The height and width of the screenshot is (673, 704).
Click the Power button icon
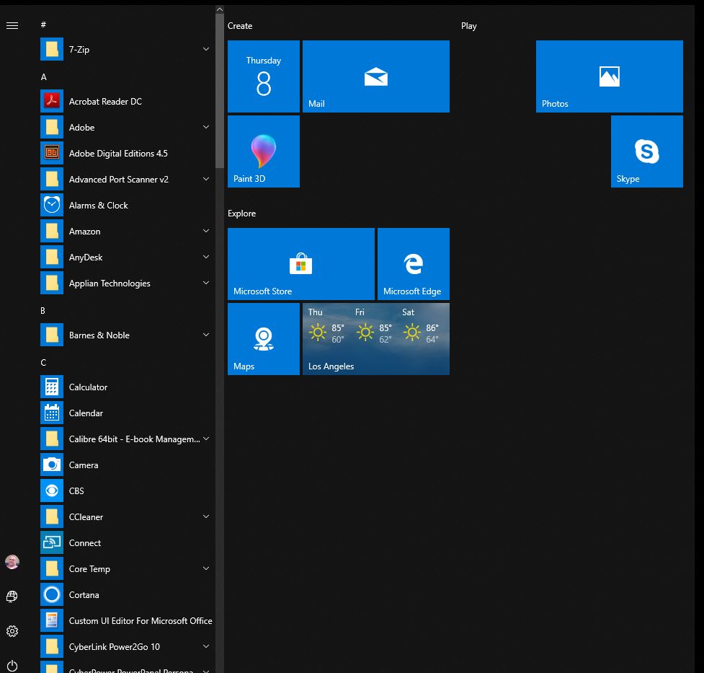(12, 666)
